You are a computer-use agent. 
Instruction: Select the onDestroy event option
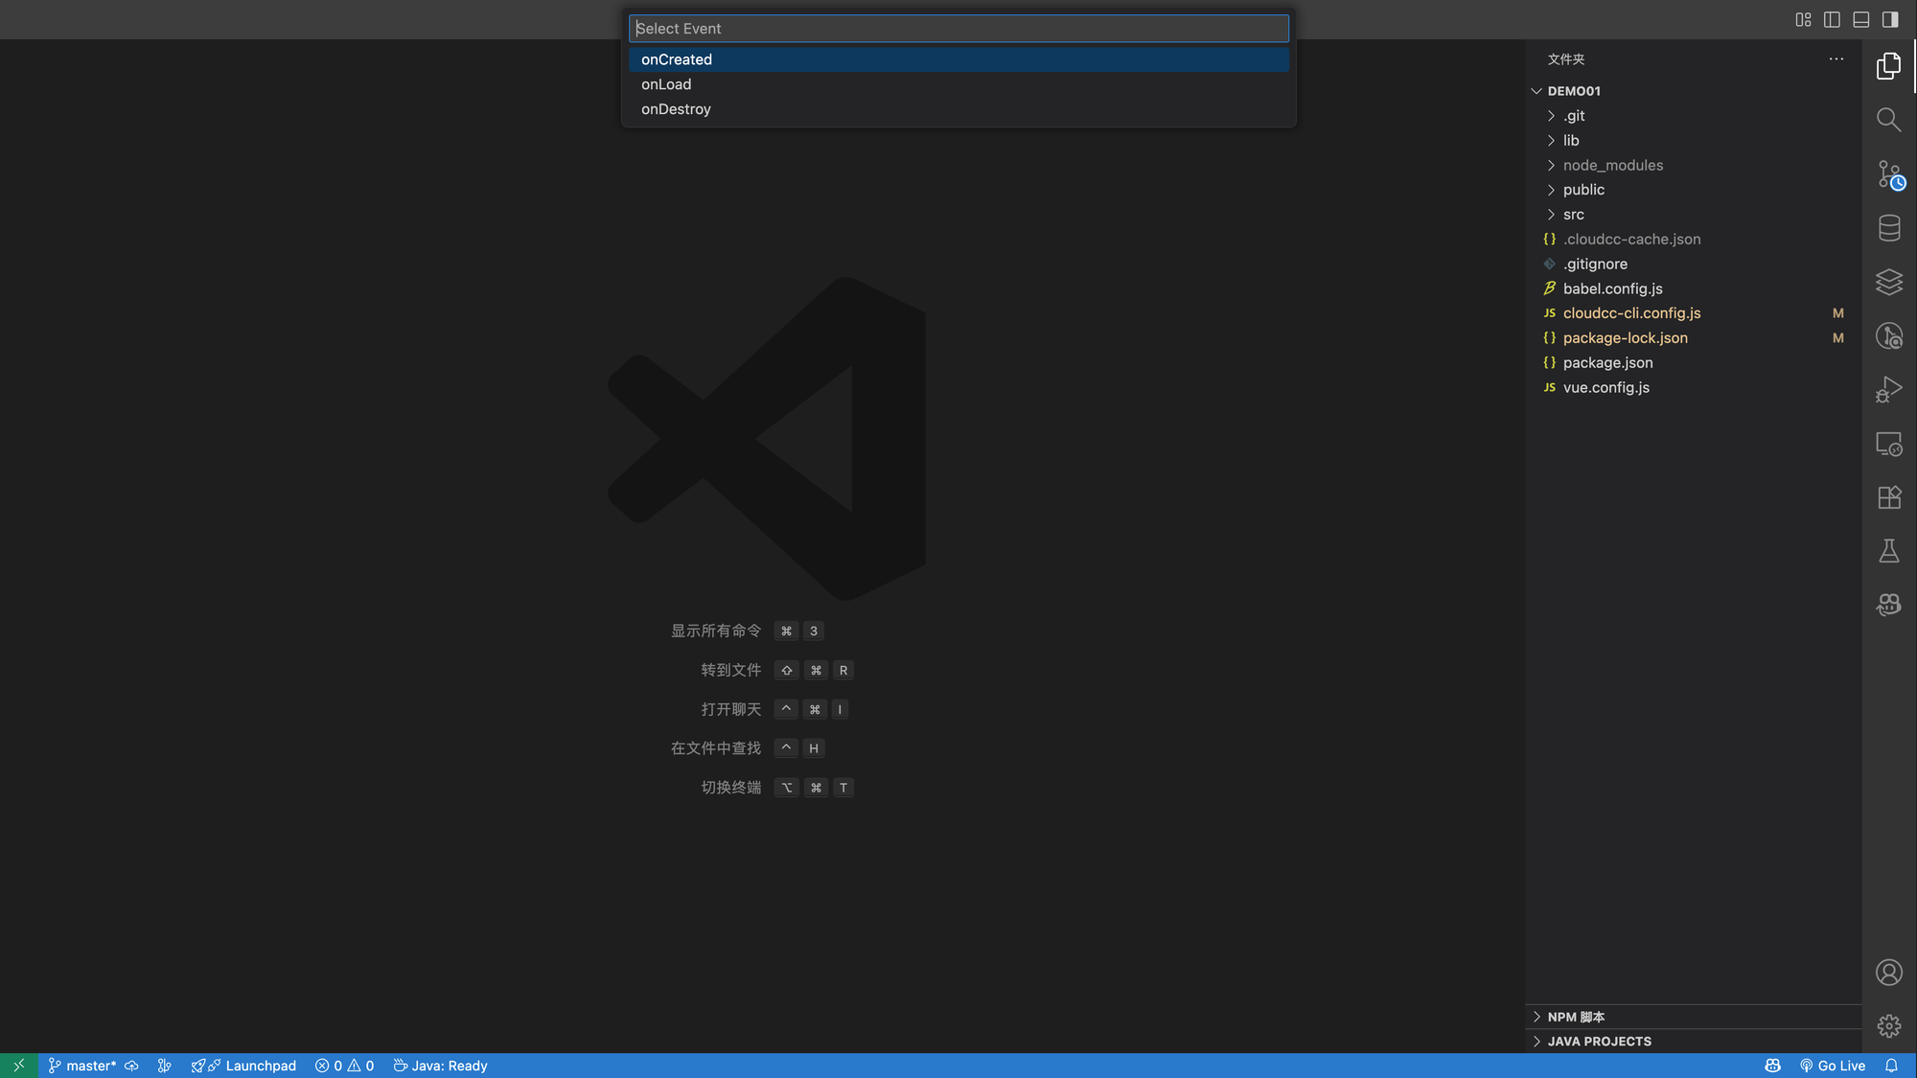pos(676,109)
